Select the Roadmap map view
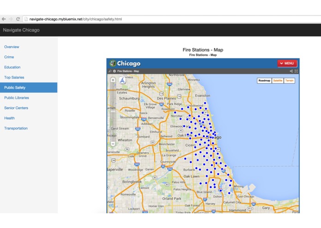321x228 pixels. point(264,81)
